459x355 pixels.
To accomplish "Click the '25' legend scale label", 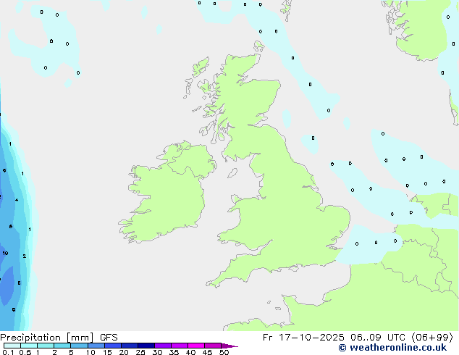I will (140, 352).
